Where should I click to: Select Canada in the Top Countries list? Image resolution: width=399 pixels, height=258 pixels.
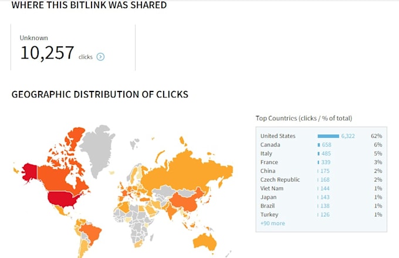coord(270,145)
